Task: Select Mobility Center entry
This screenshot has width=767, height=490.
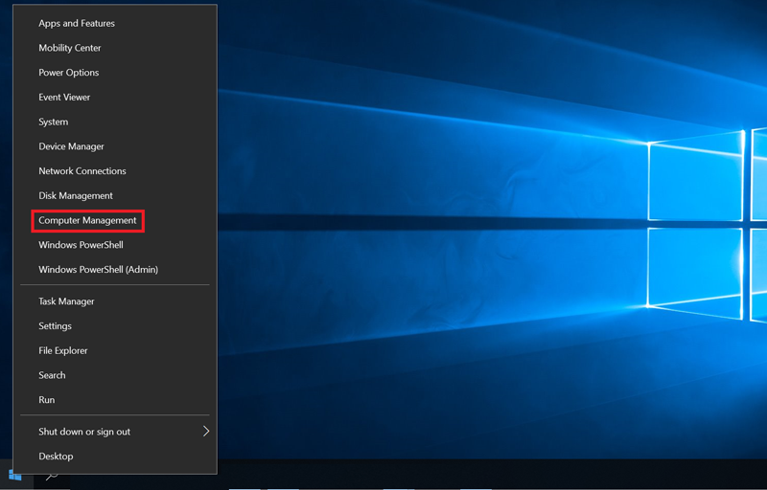Action: 115,48
